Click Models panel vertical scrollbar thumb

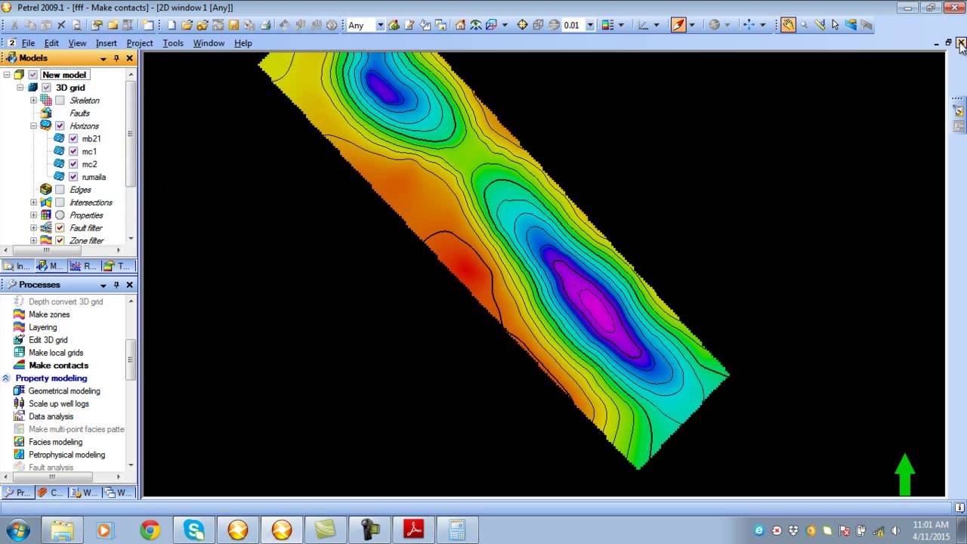(131, 133)
